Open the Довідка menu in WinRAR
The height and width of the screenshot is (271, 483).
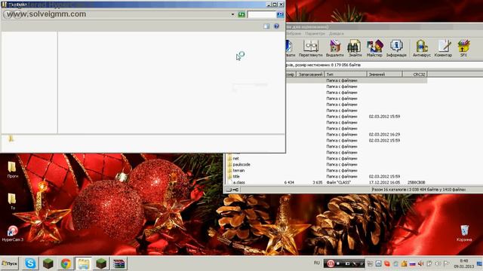click(336, 33)
